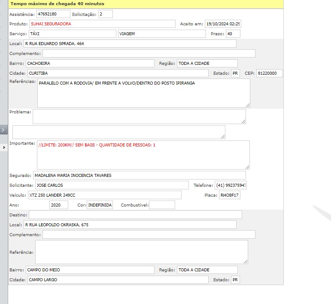Click the 'Destino:' label
Image resolution: width=331 pixels, height=304 pixels.
coord(18,215)
